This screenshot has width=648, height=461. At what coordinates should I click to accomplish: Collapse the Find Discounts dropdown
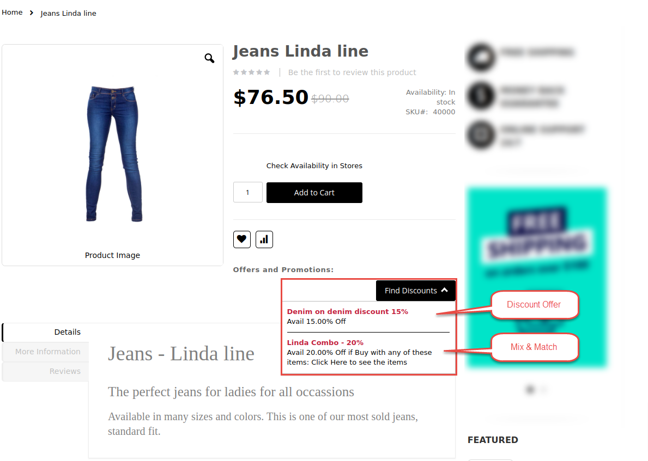click(x=416, y=291)
